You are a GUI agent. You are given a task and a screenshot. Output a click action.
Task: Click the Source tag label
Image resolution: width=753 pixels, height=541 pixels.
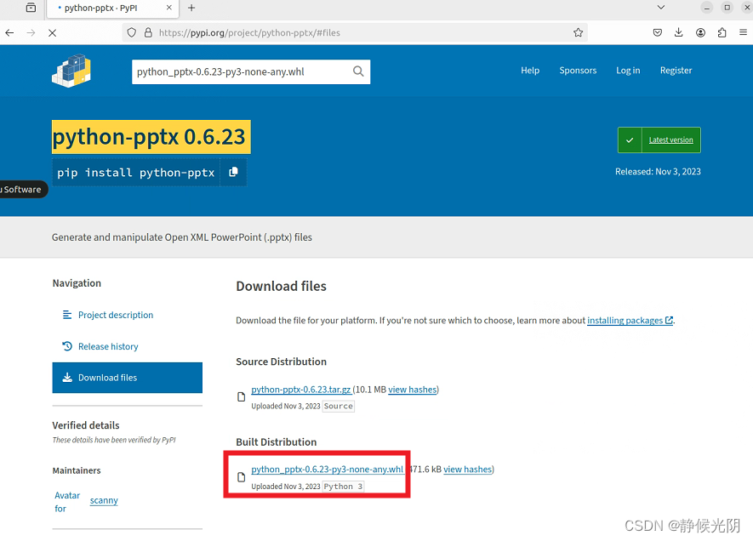(338, 406)
